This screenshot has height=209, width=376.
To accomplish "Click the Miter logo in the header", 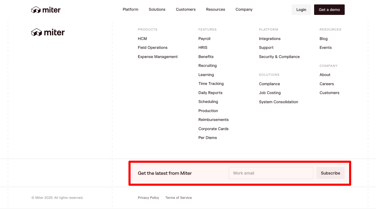I will coord(46,9).
